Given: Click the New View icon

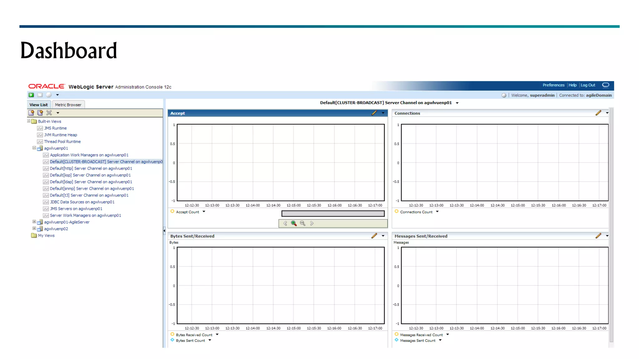Looking at the screenshot, I should coord(31,113).
